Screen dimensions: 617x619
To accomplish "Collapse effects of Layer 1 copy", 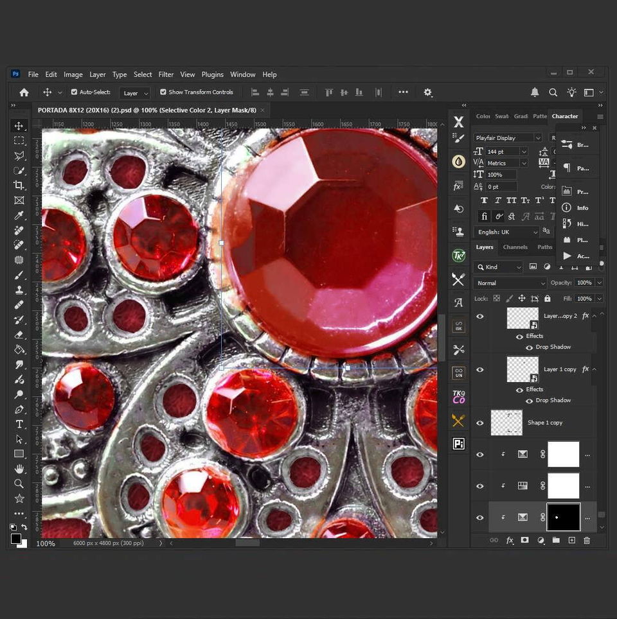I will [594, 369].
